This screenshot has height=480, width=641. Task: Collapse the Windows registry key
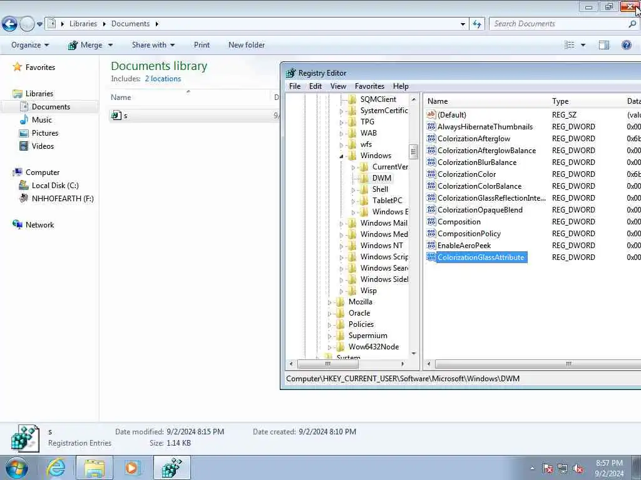(x=341, y=156)
